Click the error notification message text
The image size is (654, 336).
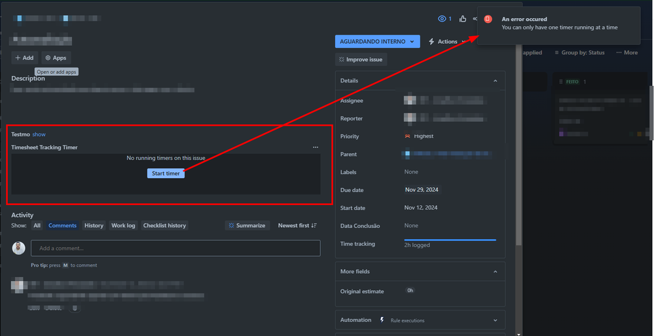click(559, 28)
